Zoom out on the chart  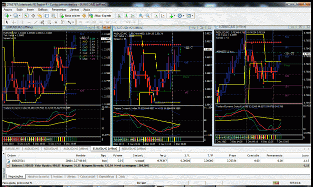[x=148, y=15]
